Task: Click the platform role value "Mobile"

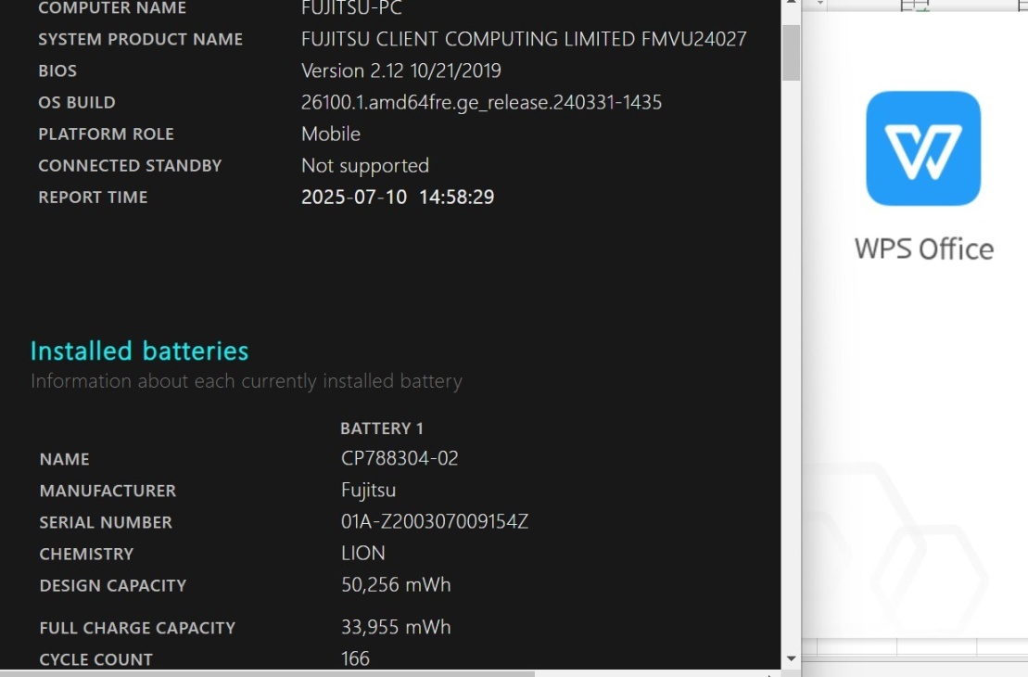Action: click(330, 134)
